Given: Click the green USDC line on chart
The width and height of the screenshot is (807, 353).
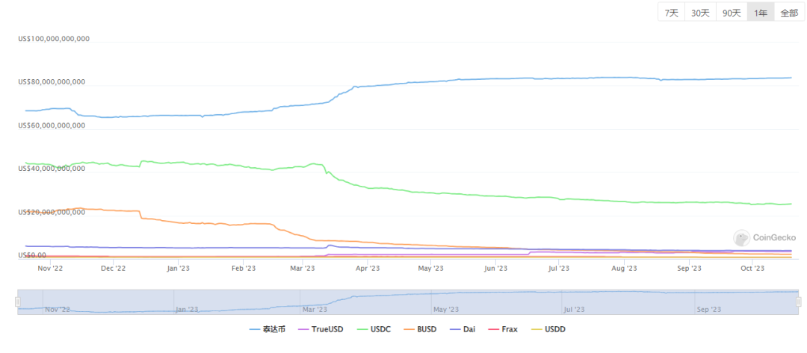Looking at the screenshot, I should 448,193.
